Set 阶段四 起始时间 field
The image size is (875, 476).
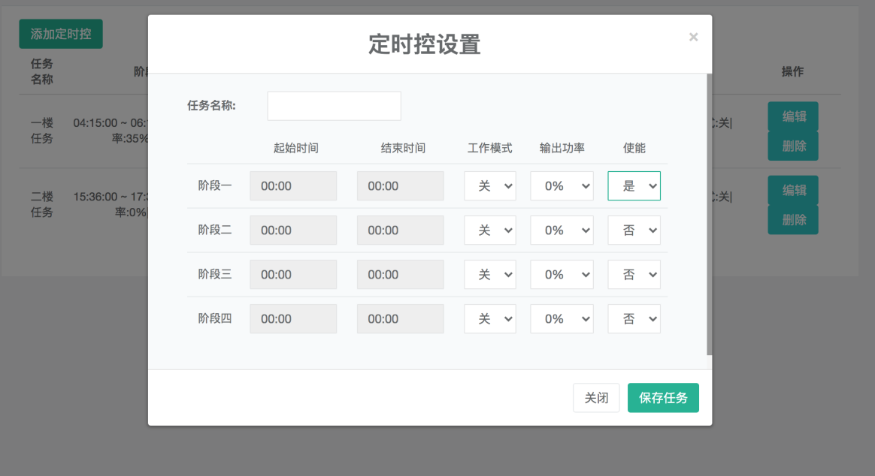(293, 319)
